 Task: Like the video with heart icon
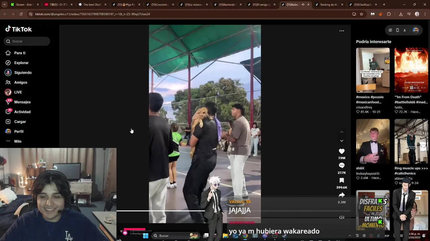(x=342, y=151)
